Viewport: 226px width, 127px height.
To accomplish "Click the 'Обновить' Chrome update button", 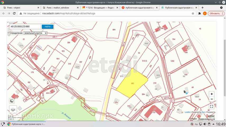I will click(x=214, y=13).
